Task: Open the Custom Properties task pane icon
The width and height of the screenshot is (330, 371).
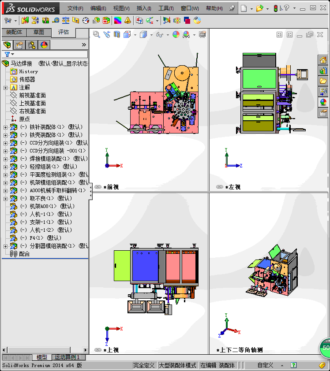Action: (323, 113)
